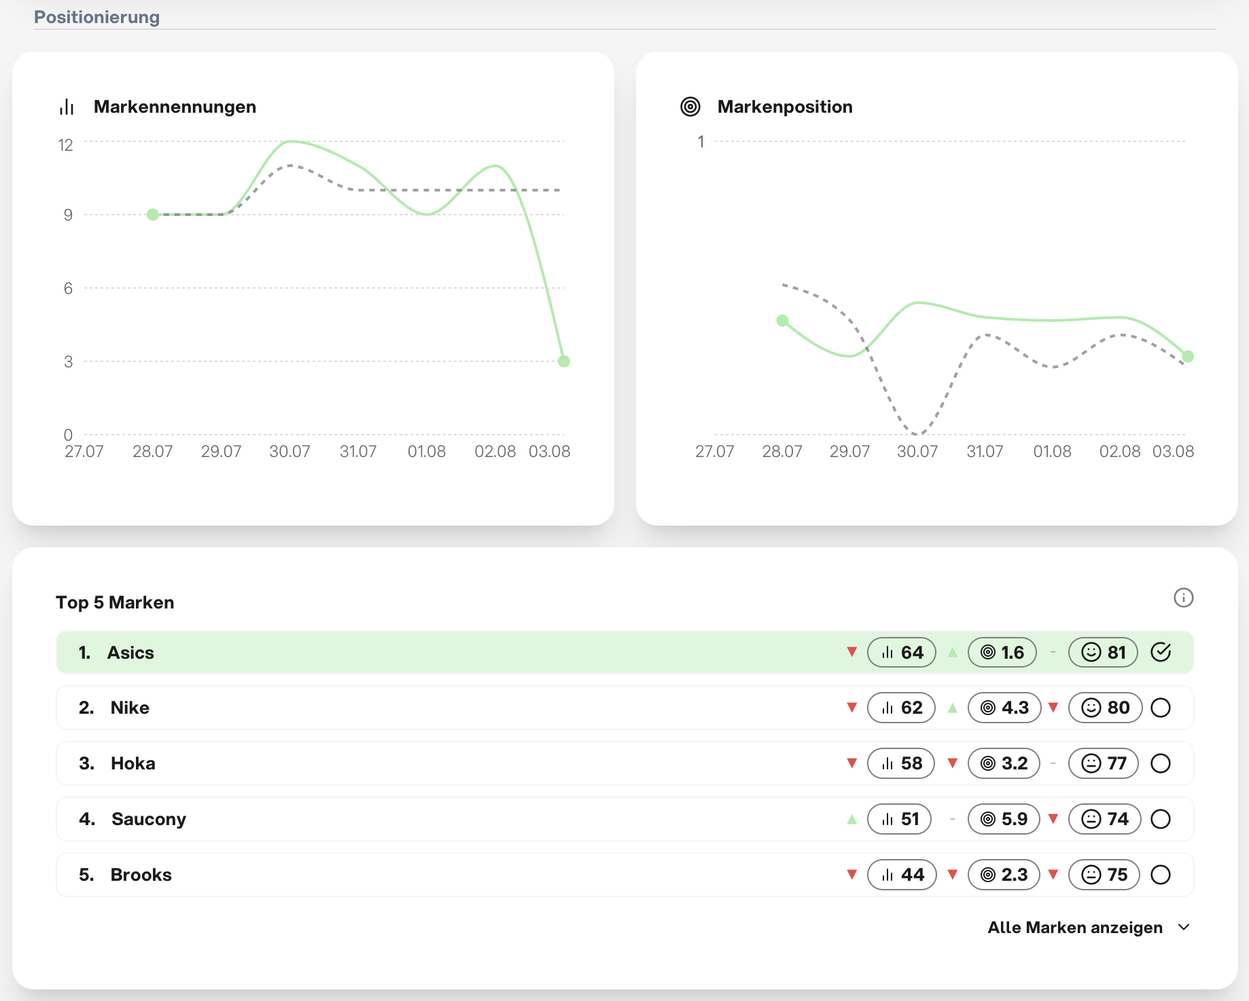Deselect the checked circle for Asics
1249x1001 pixels.
(1161, 653)
